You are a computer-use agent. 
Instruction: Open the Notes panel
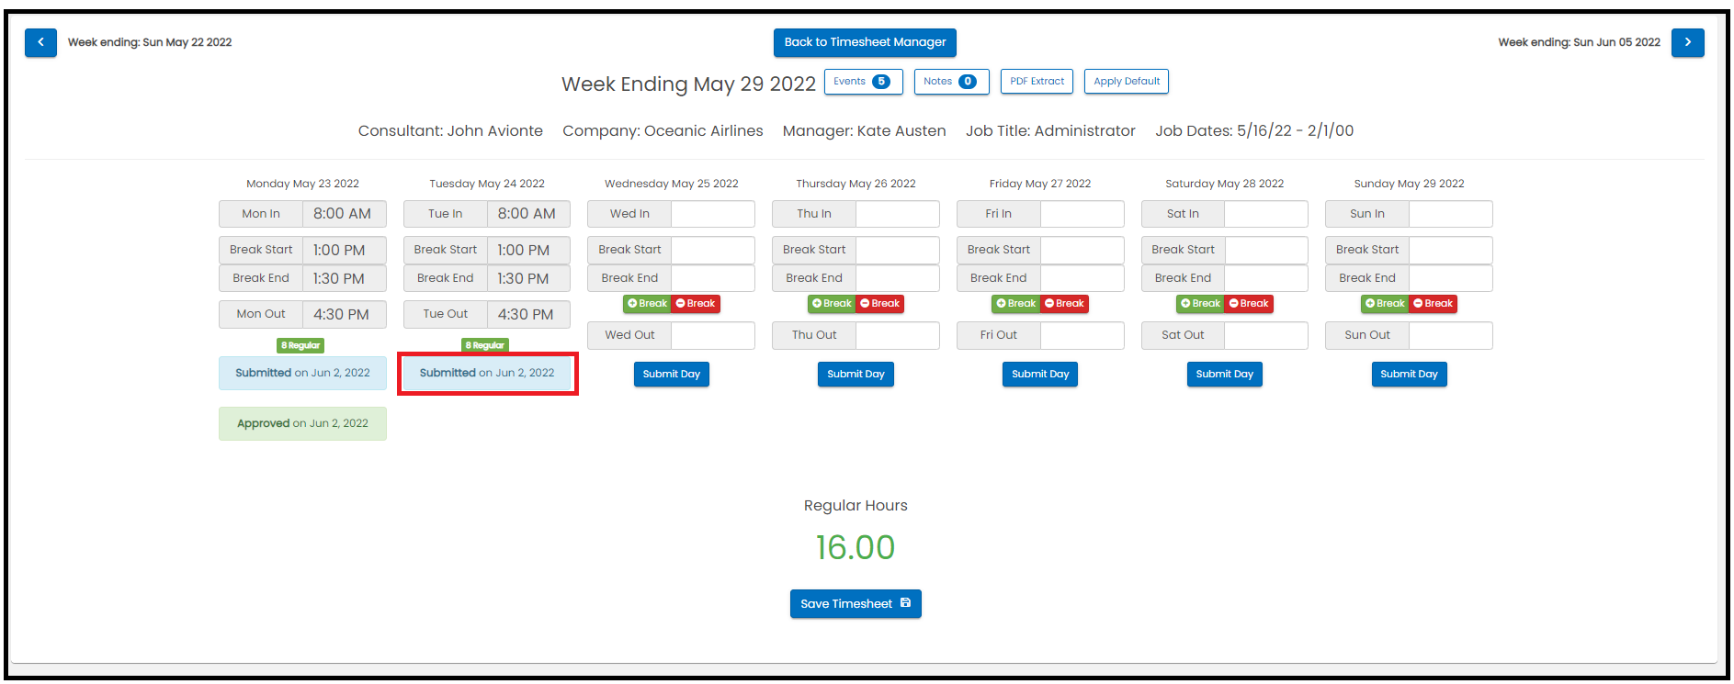951,82
